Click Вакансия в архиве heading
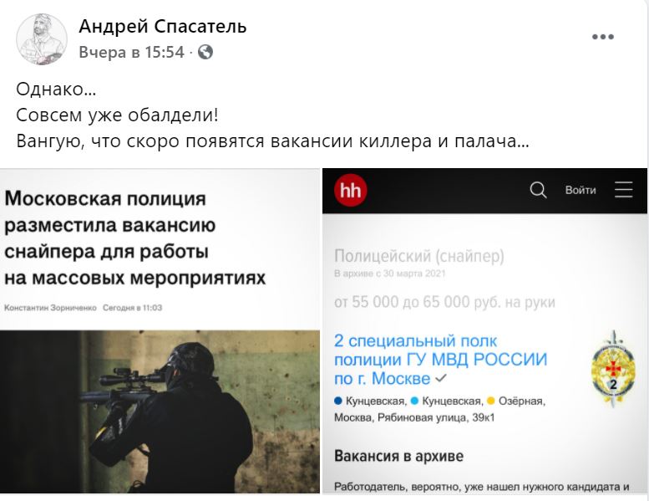Viewport: 649px width, 501px height. coord(398,456)
